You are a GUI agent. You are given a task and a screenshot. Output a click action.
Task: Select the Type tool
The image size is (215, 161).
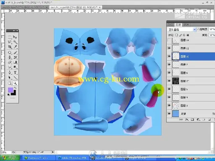[15, 73]
